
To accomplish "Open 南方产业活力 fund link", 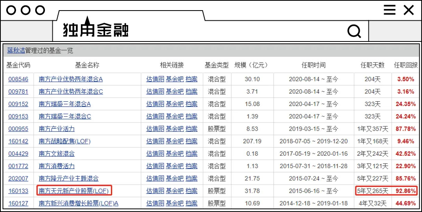I will click(x=57, y=129).
